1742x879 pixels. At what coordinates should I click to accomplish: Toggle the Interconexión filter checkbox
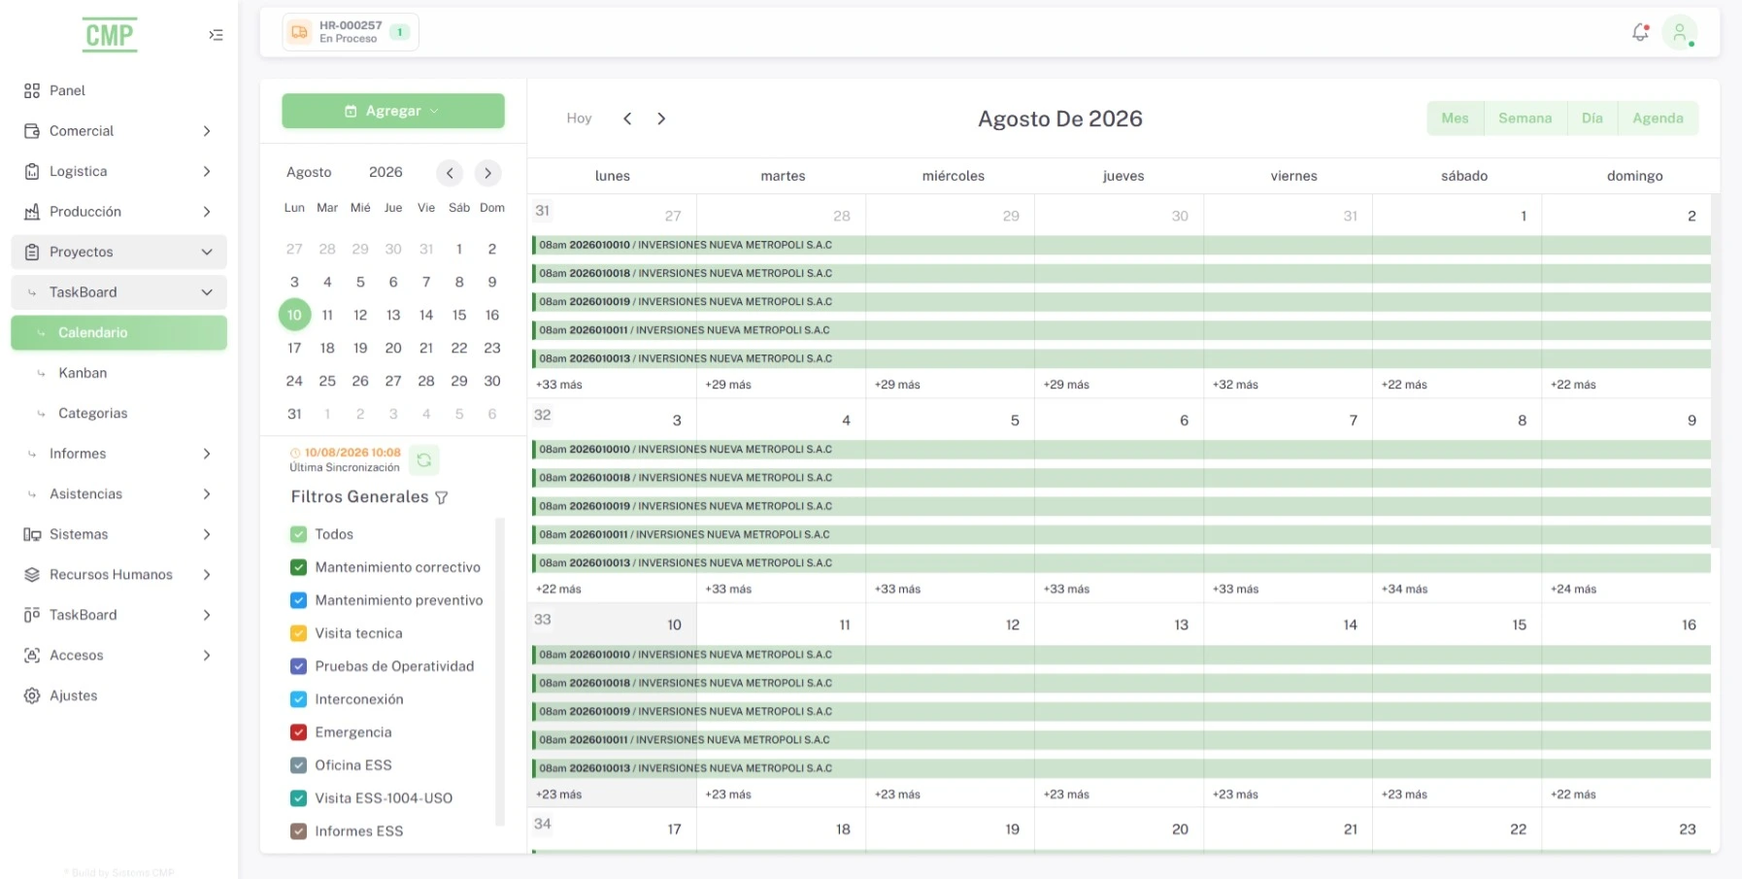299,699
